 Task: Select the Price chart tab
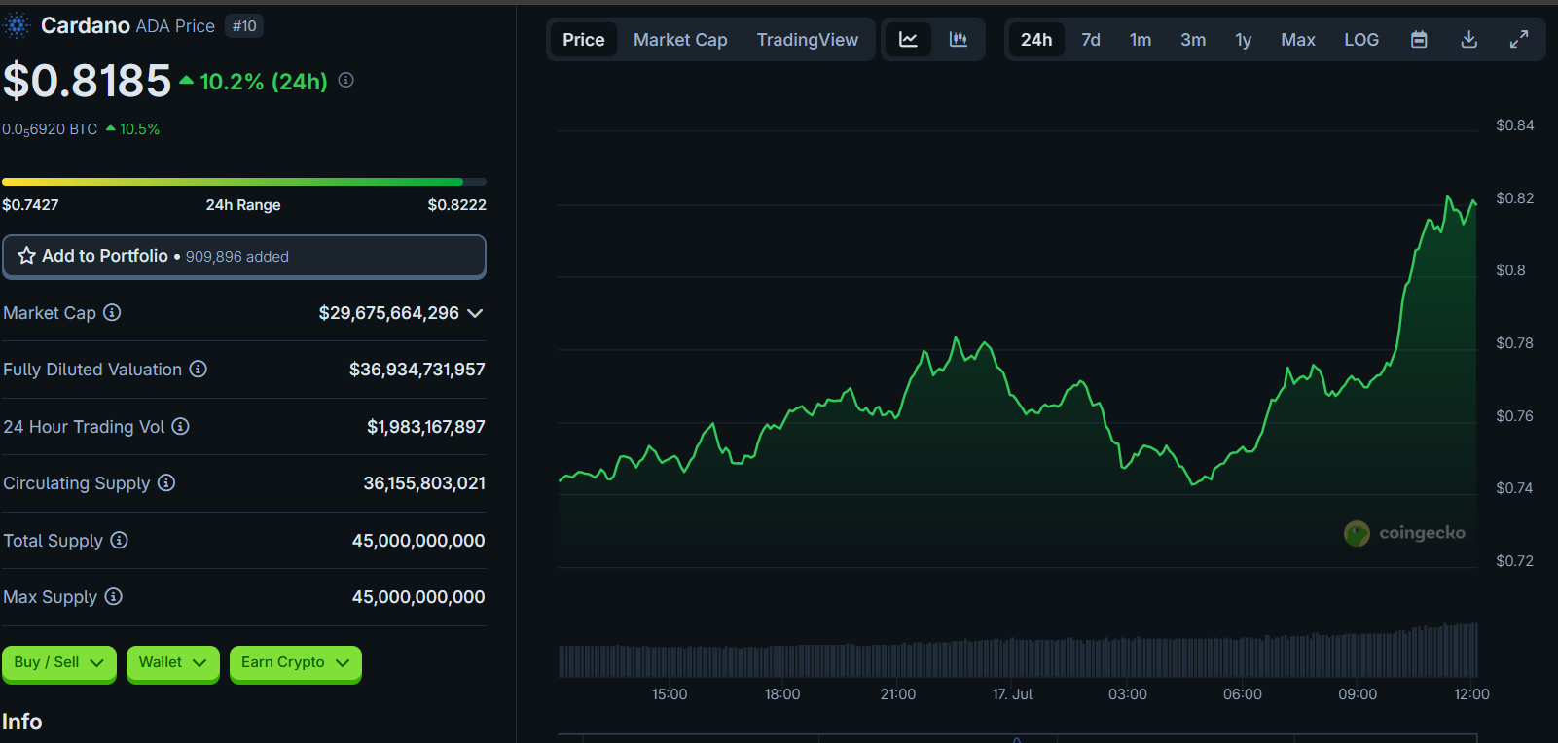coord(584,40)
